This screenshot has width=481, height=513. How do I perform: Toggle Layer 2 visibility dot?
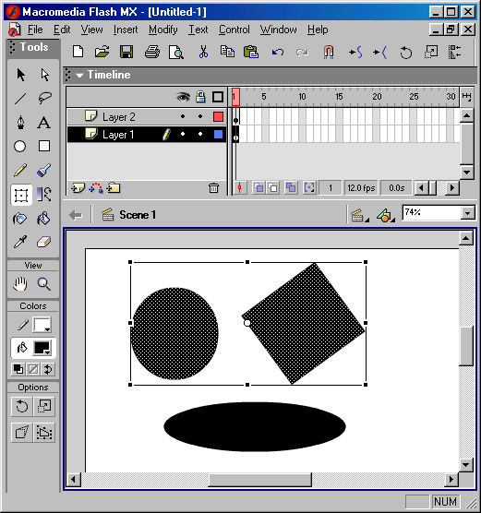[183, 116]
